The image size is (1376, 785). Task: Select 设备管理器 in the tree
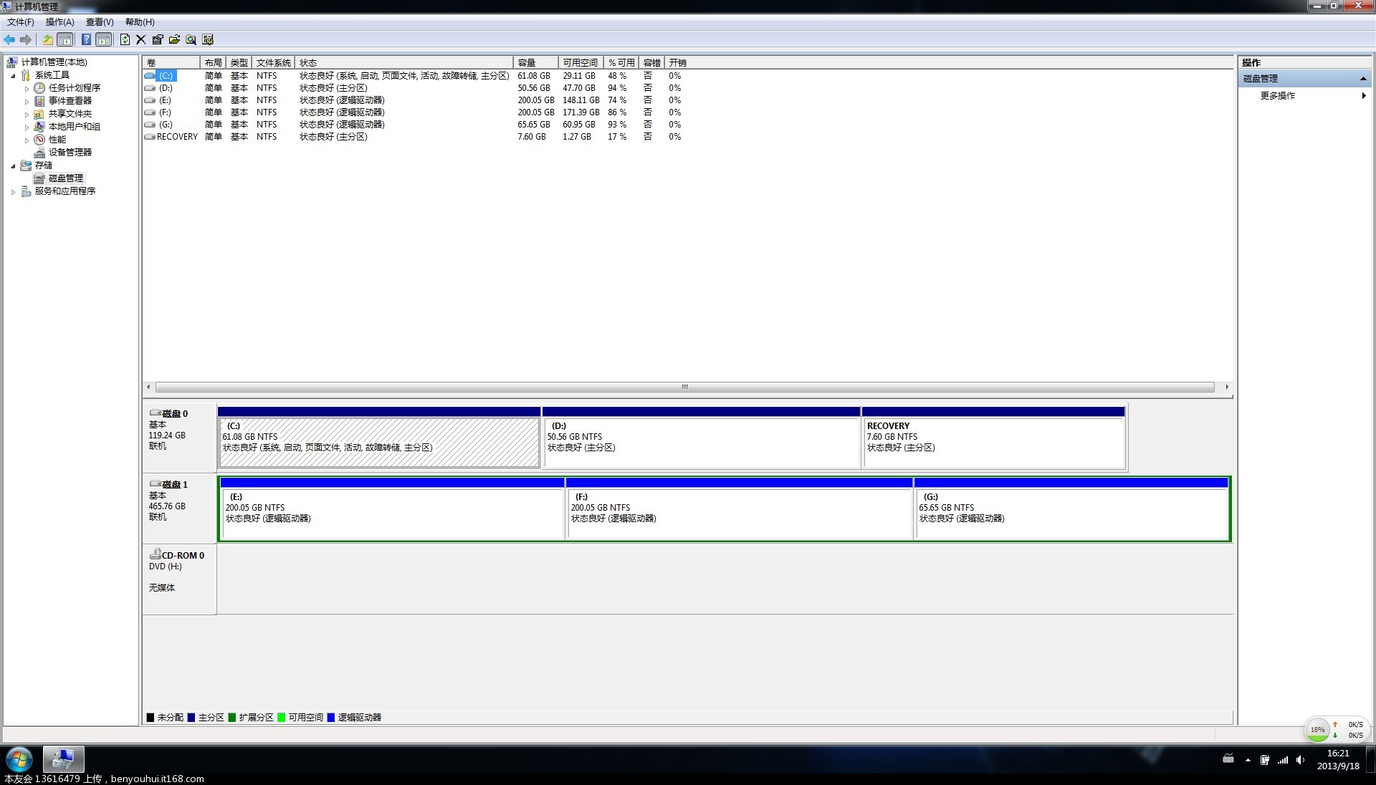[70, 153]
